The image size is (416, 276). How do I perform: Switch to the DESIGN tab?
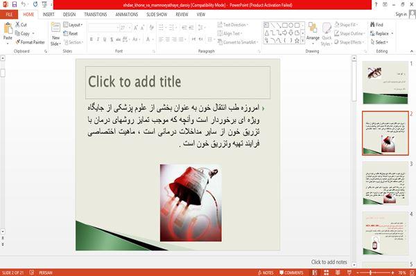click(69, 15)
